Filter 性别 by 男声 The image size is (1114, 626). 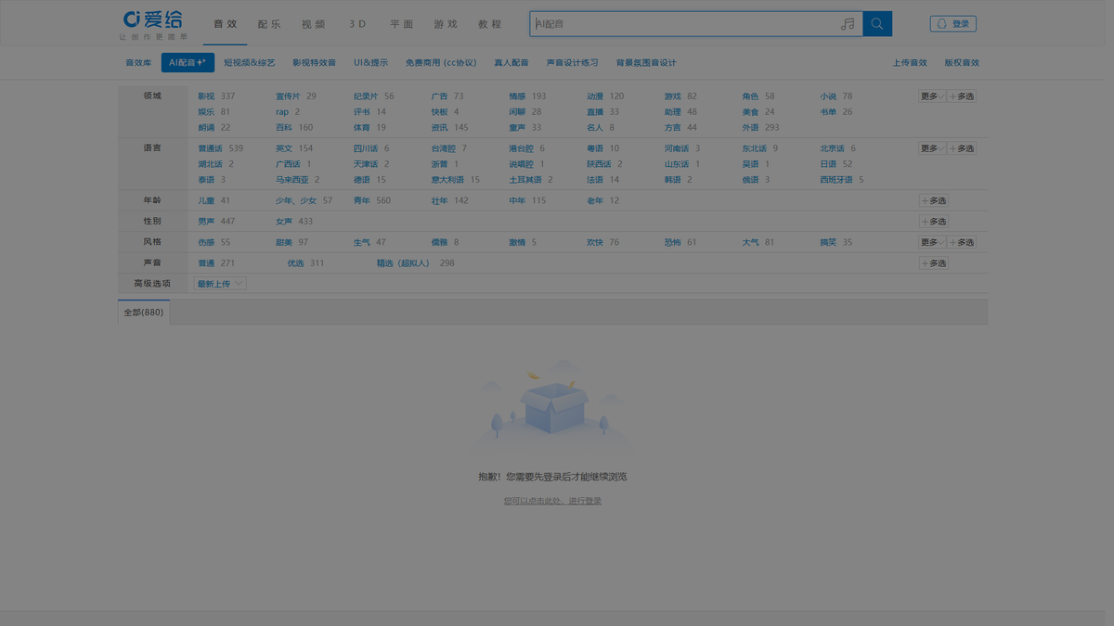click(x=206, y=222)
